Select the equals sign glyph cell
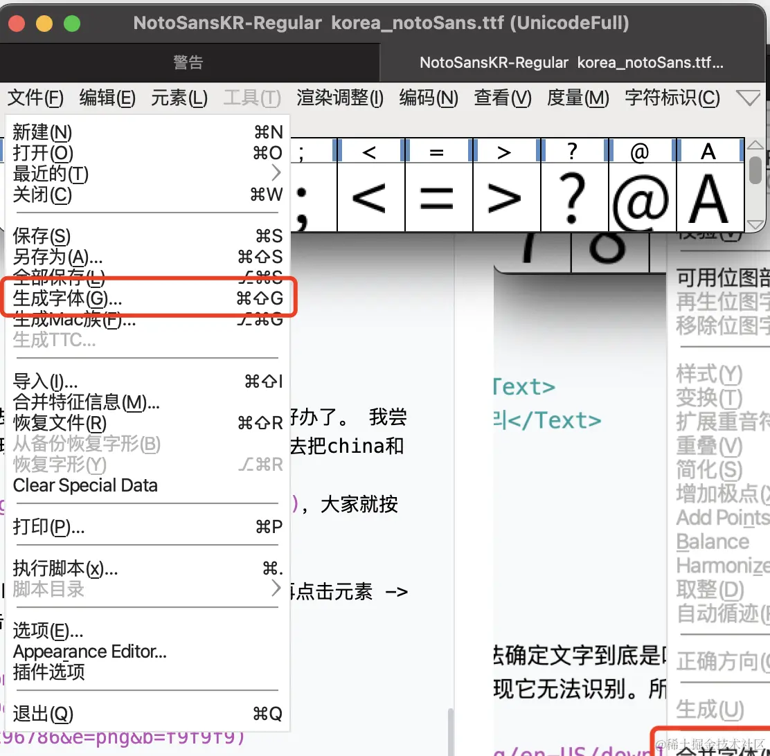The height and width of the screenshot is (756, 770). point(438,197)
